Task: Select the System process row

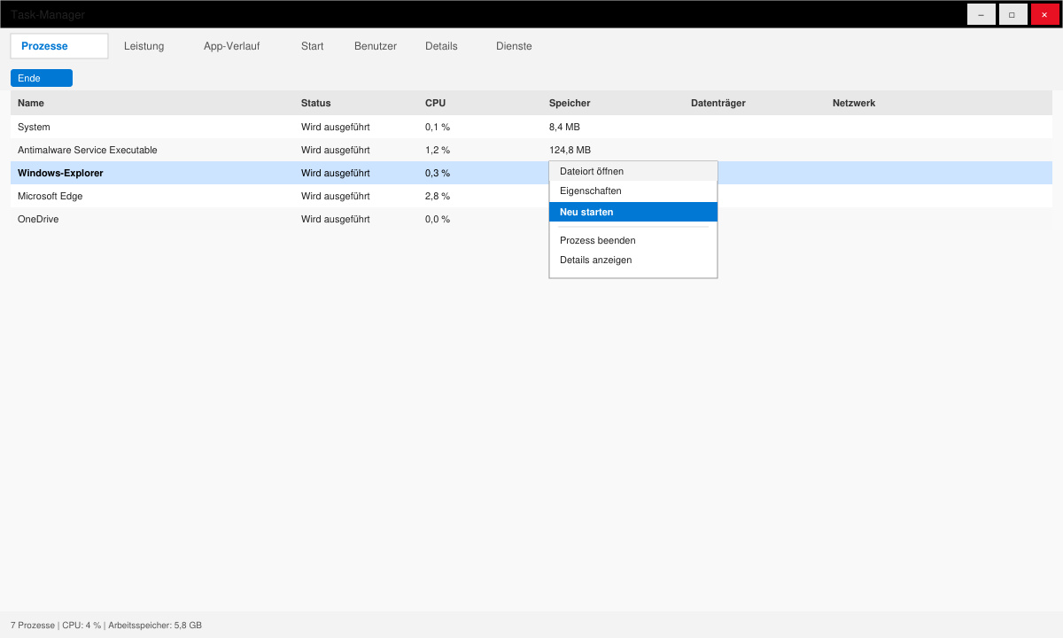Action: pyautogui.click(x=531, y=127)
